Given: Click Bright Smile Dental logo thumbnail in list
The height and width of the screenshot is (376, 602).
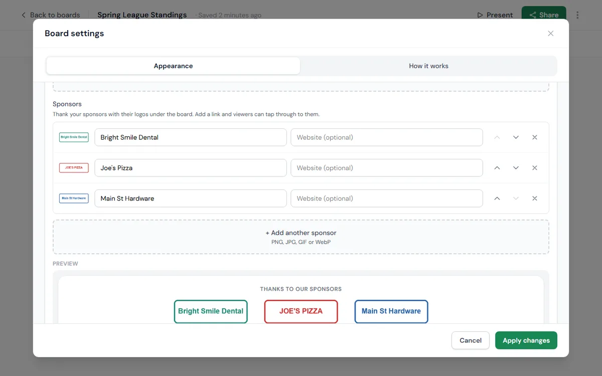Looking at the screenshot, I should click(x=74, y=137).
